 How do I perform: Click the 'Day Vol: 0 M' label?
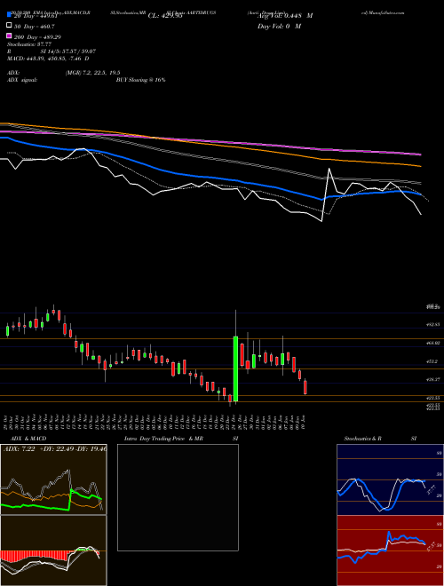tap(279, 26)
